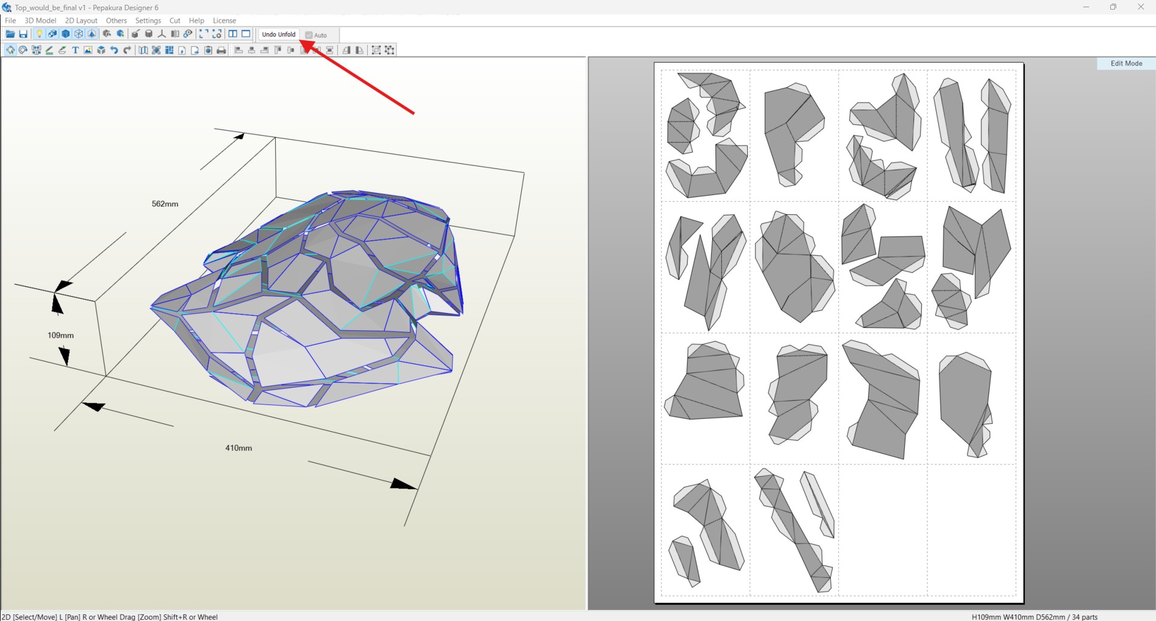Click align right edges icon
1156x621 pixels.
[264, 50]
